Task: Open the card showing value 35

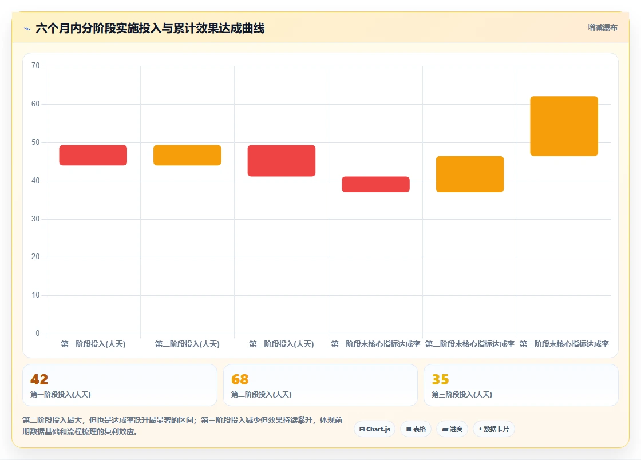Action: (x=521, y=385)
